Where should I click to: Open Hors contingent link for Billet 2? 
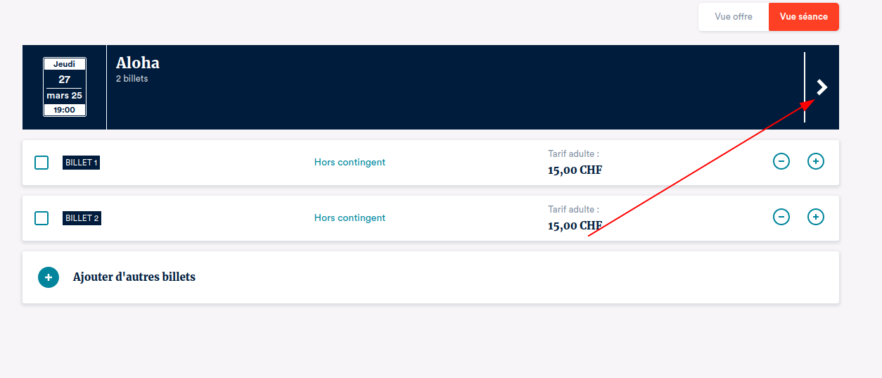click(350, 218)
